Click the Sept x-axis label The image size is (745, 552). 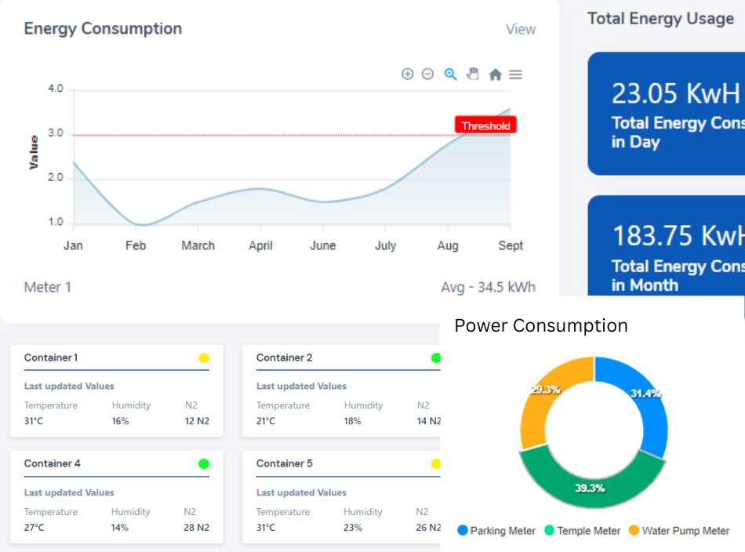[511, 245]
